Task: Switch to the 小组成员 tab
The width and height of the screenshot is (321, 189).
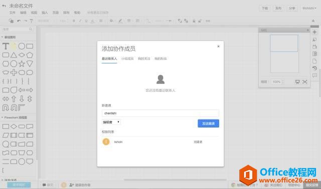Action: pyautogui.click(x=127, y=58)
